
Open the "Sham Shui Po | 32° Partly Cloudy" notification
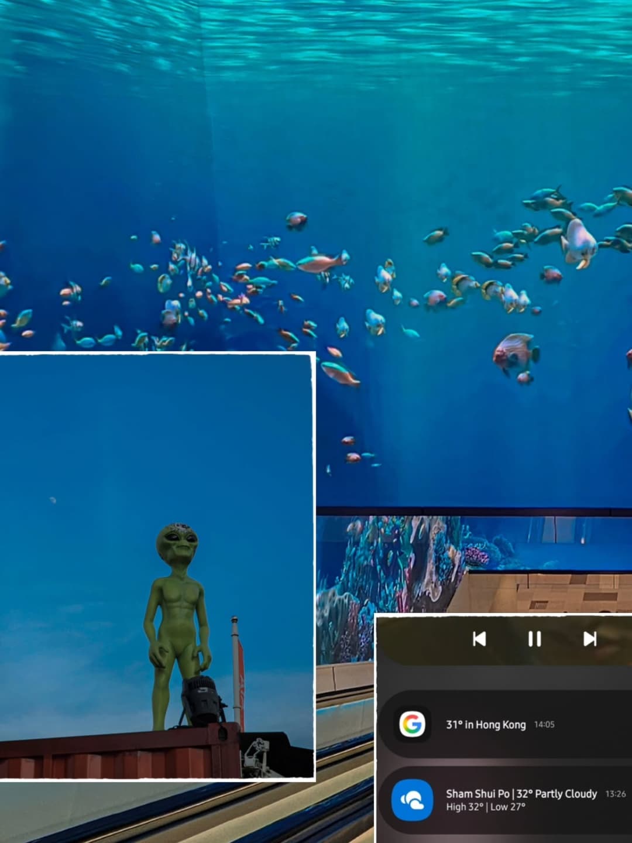pos(506,800)
